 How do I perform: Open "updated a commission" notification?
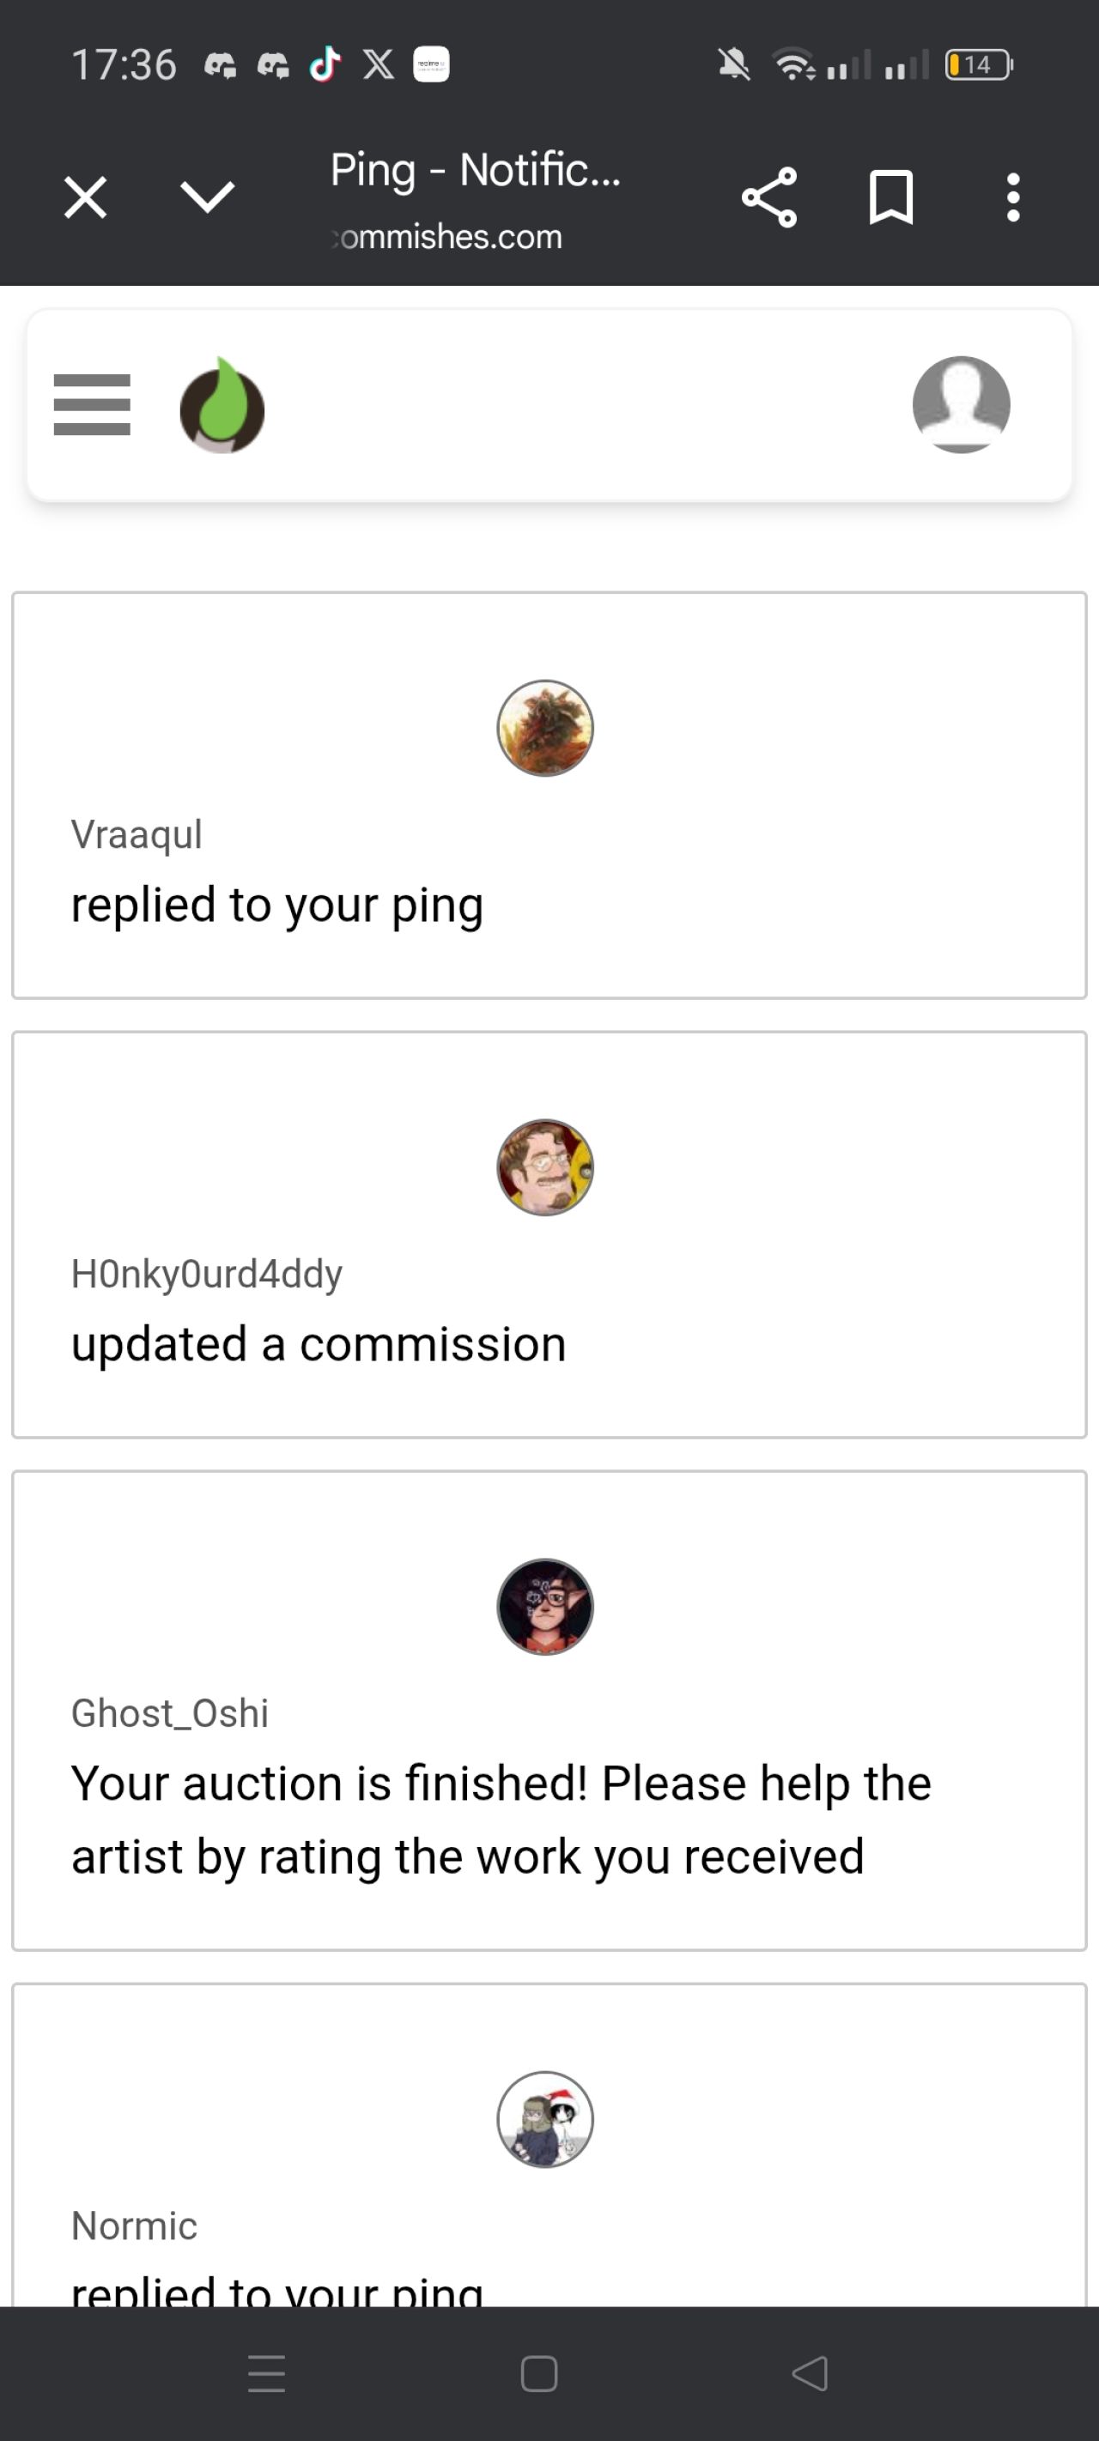coord(319,1344)
